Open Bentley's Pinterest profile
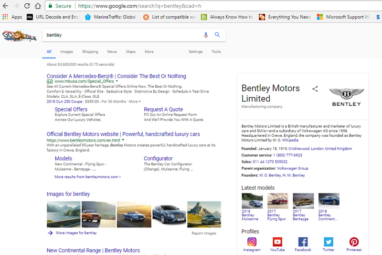The width and height of the screenshot is (382, 255). [x=354, y=245]
